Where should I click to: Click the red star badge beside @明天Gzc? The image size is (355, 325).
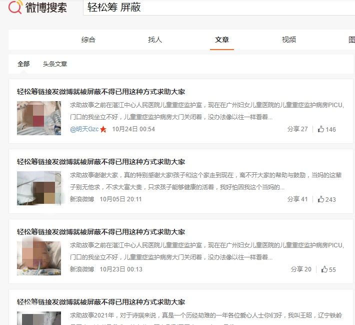tap(103, 129)
